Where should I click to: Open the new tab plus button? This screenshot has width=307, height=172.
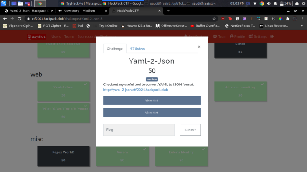(168, 11)
